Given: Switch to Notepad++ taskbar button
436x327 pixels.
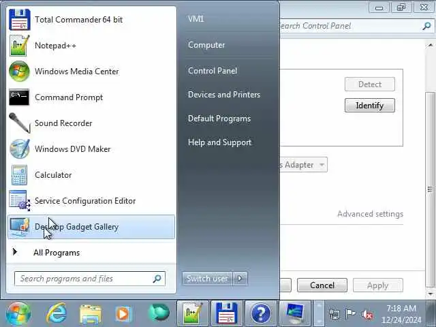Looking at the screenshot, I should (192, 313).
